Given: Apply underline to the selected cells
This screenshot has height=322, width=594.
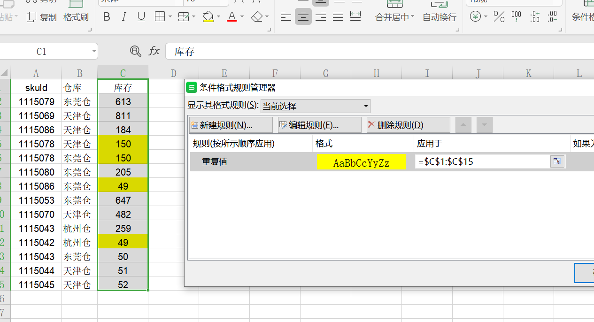Looking at the screenshot, I should 141,17.
